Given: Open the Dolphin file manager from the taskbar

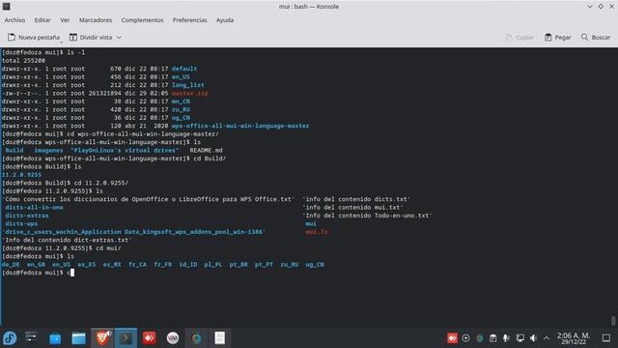Looking at the screenshot, I should pos(78,338).
